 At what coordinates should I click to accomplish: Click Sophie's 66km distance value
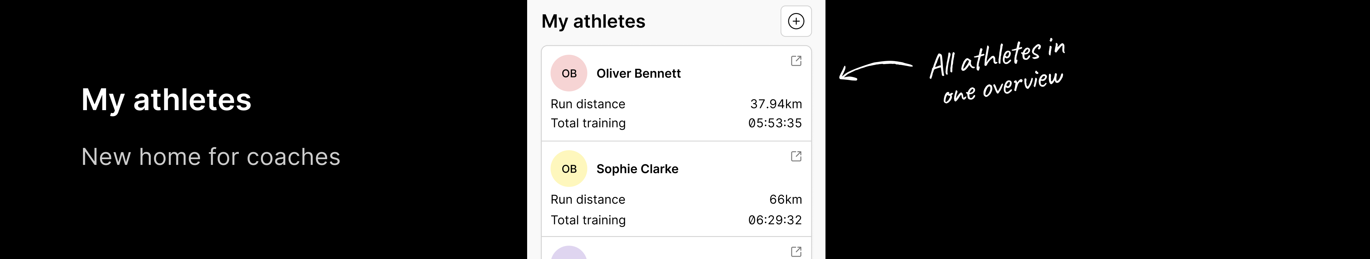(x=785, y=200)
